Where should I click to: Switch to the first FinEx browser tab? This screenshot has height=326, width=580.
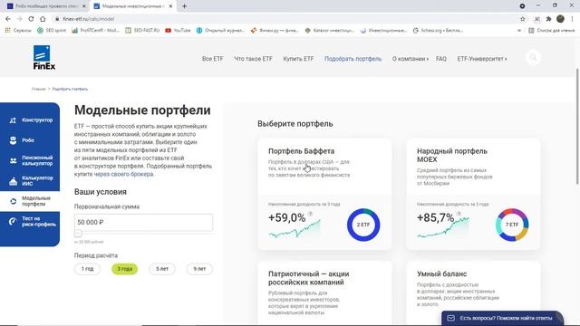(x=46, y=6)
